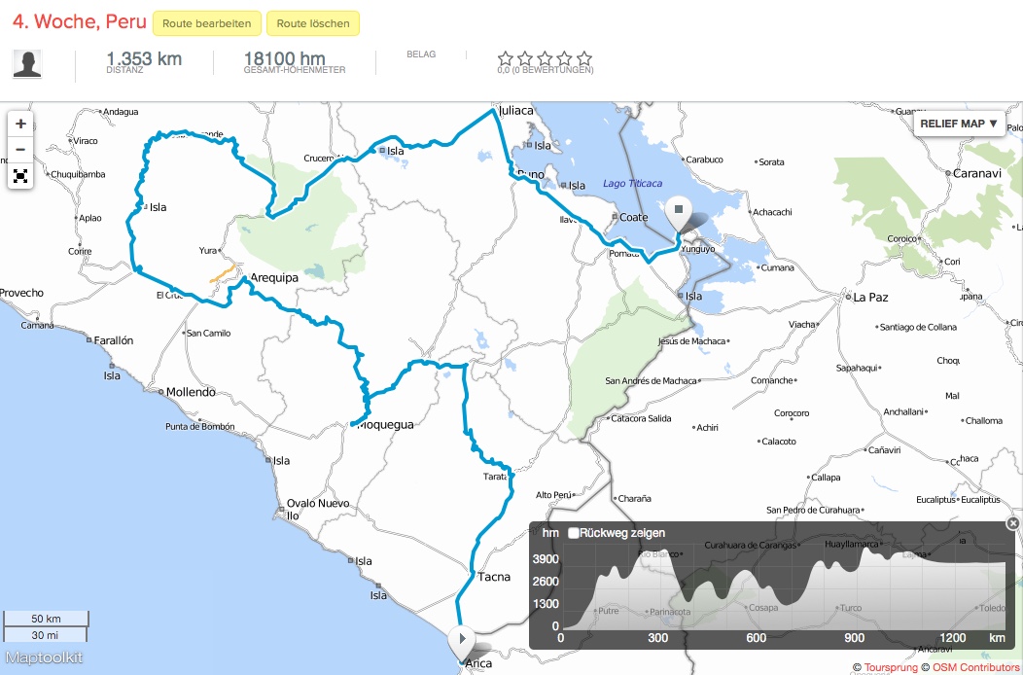
Task: Open the OSM Contributors link
Action: (976, 667)
